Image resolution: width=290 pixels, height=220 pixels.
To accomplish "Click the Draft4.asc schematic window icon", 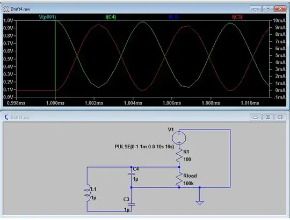I will (x=6, y=117).
